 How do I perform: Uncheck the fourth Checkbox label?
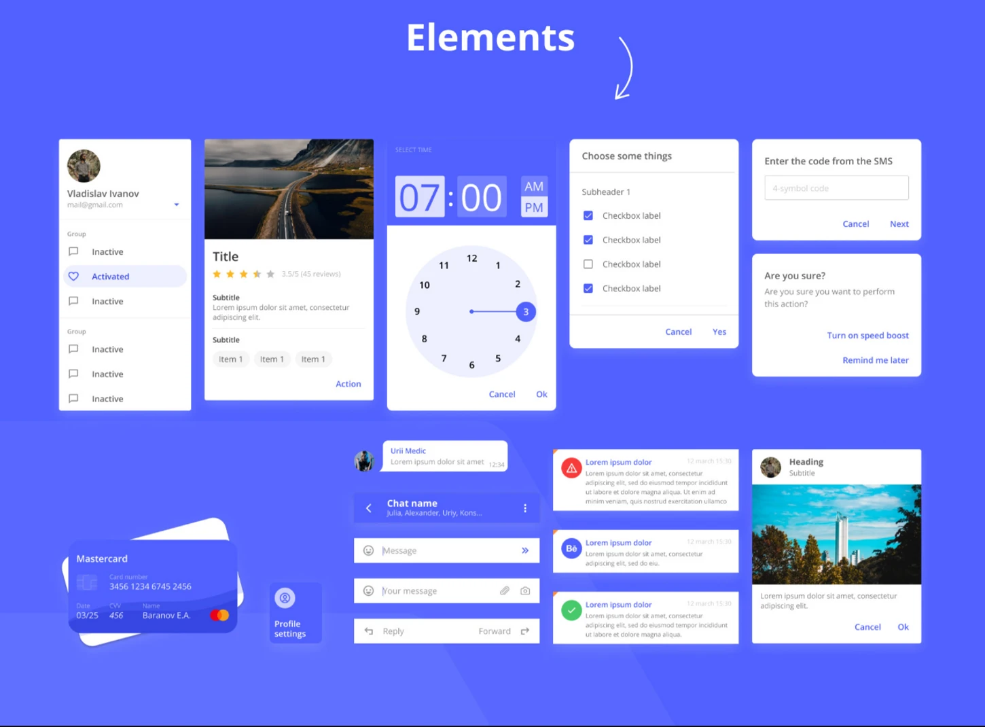pyautogui.click(x=588, y=288)
